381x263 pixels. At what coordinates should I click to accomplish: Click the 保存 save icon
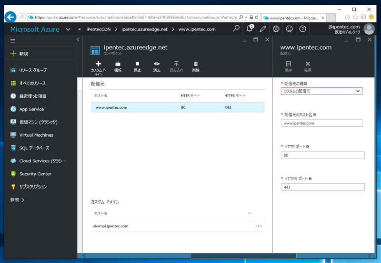coord(289,66)
